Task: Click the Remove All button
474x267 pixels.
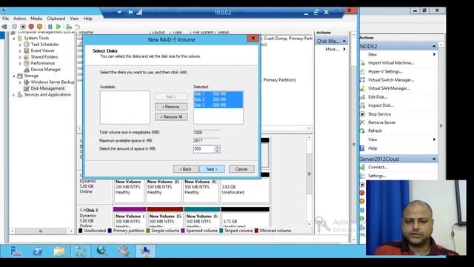Action: (x=171, y=117)
